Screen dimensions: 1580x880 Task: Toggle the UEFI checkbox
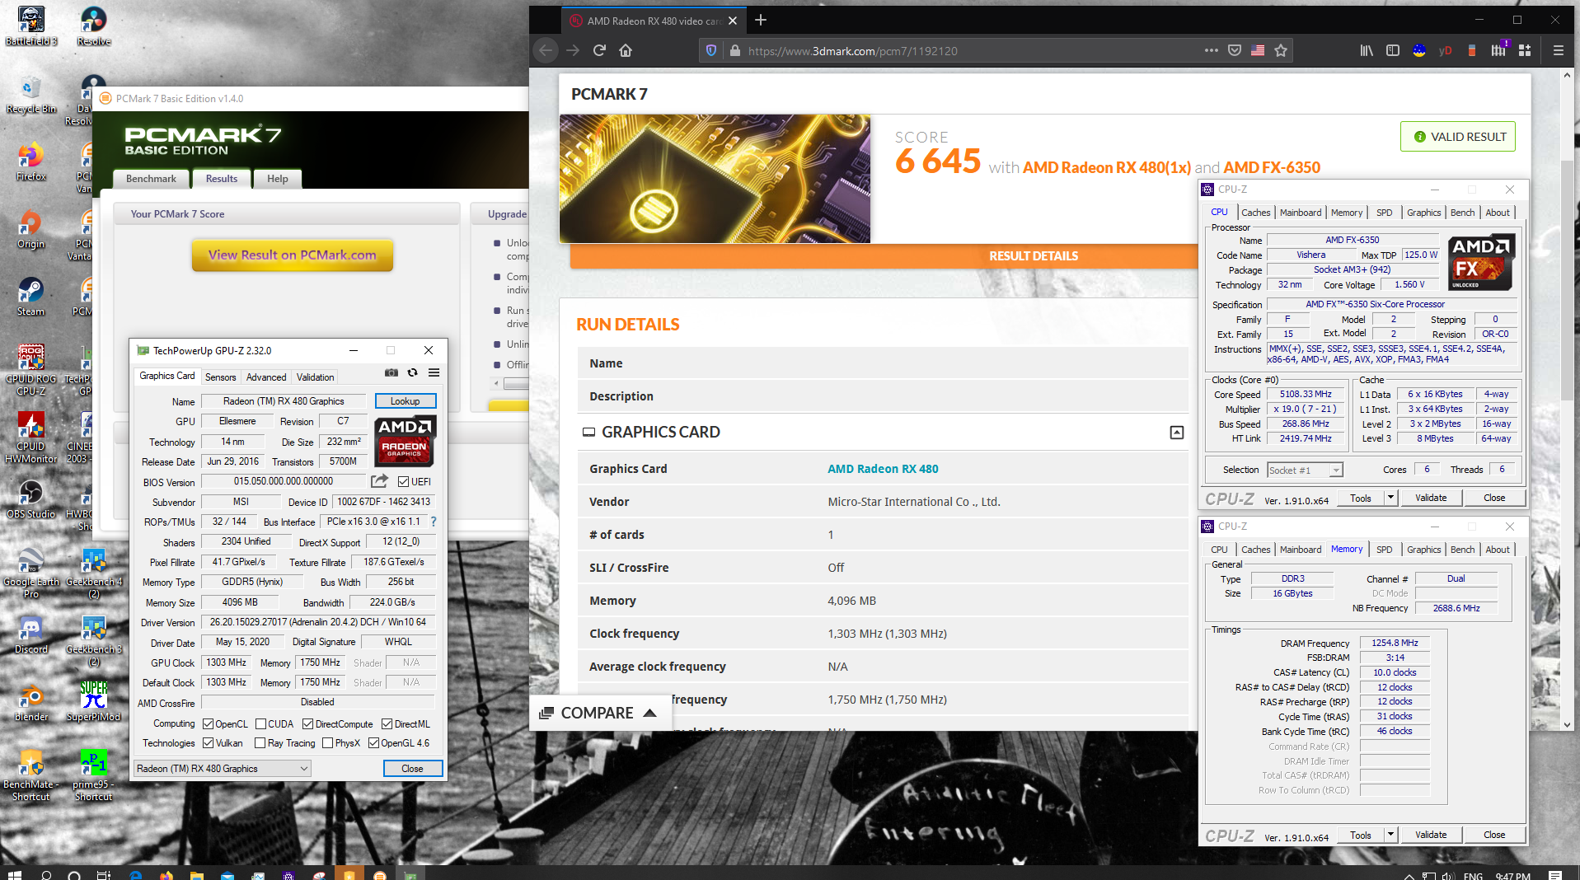point(403,482)
